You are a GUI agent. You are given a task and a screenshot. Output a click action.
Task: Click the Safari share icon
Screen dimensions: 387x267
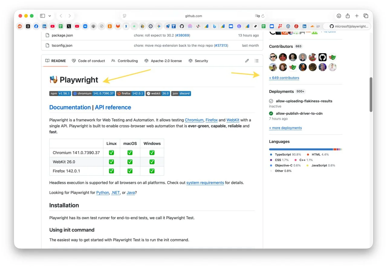(348, 16)
